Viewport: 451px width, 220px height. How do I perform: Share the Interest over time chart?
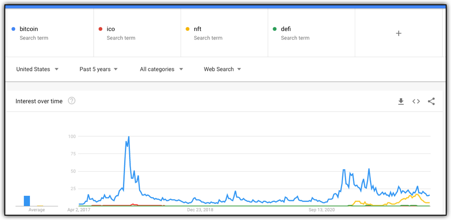[x=431, y=101]
